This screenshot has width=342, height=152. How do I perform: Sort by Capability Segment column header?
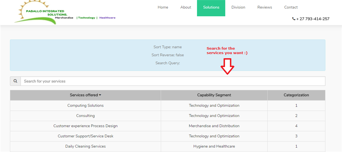point(214,95)
